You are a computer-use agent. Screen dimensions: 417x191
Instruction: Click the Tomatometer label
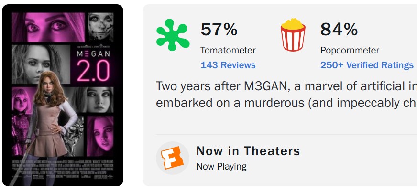point(228,50)
